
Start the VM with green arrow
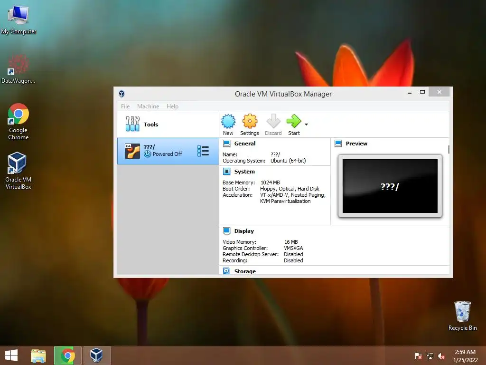[x=294, y=121]
